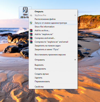Screen dimensions: 100x102
Task: Open the Отправить menu entry
Action: pos(53,60)
